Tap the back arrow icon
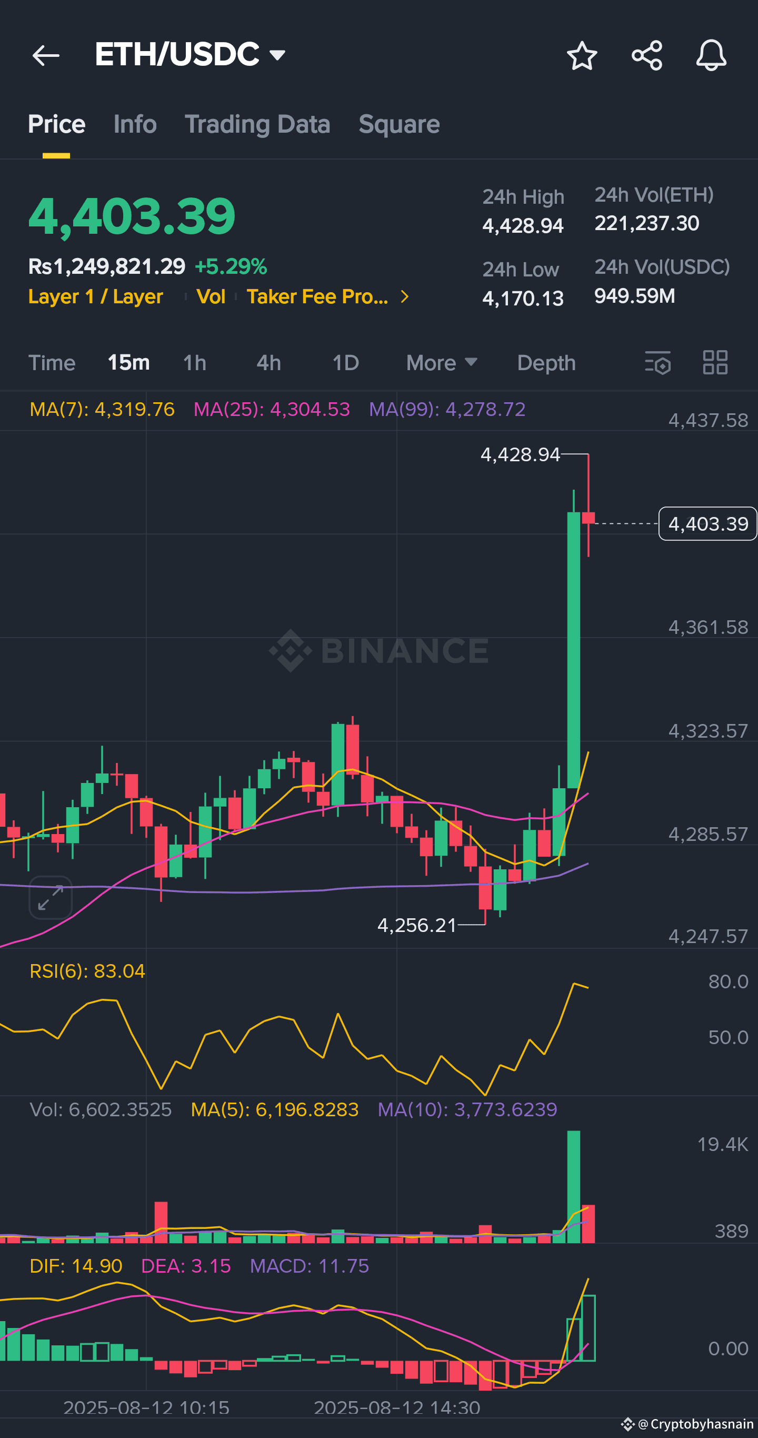 (46, 55)
